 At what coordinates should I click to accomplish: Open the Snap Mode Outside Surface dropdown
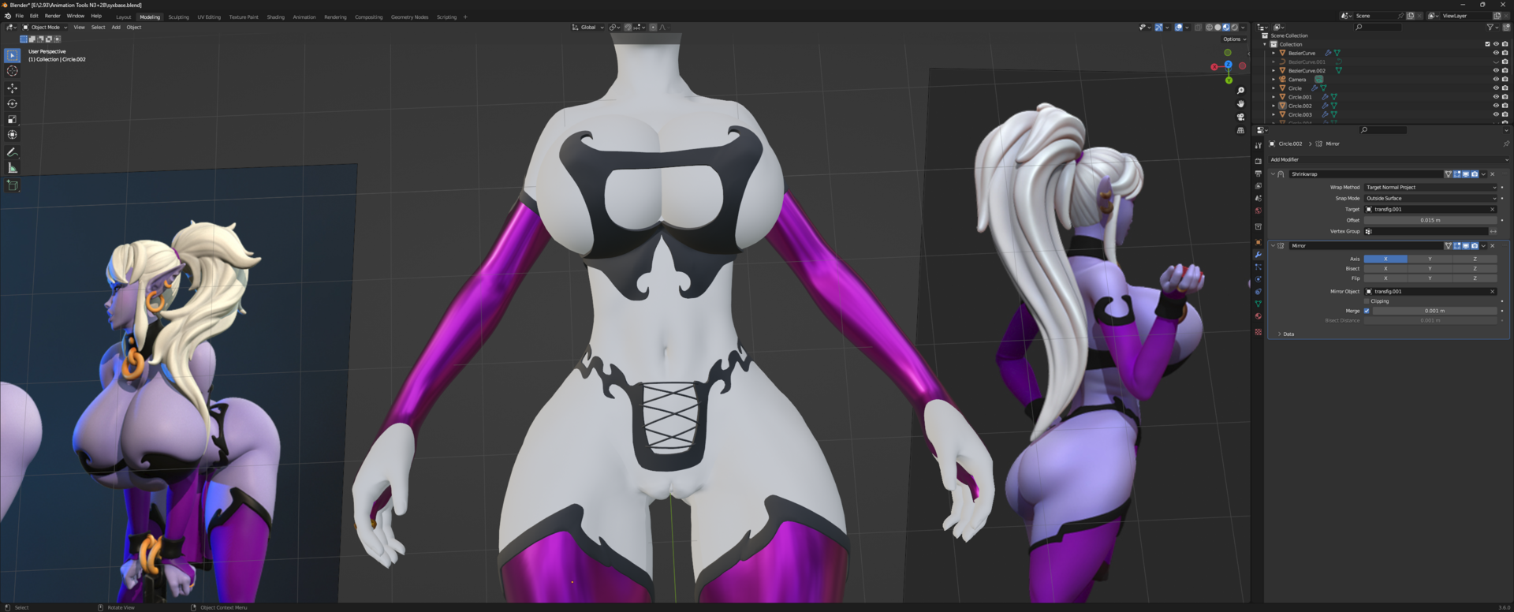(x=1430, y=199)
